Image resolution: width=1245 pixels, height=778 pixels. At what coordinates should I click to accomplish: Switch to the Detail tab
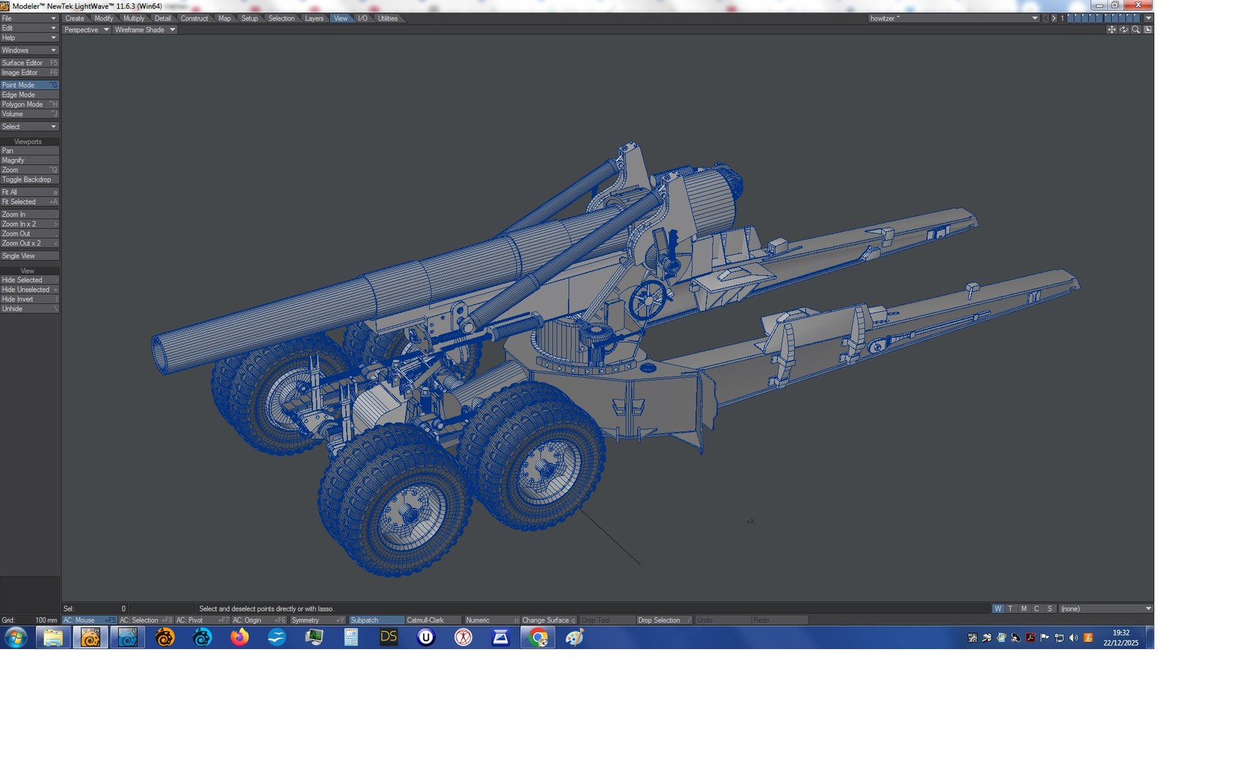163,19
